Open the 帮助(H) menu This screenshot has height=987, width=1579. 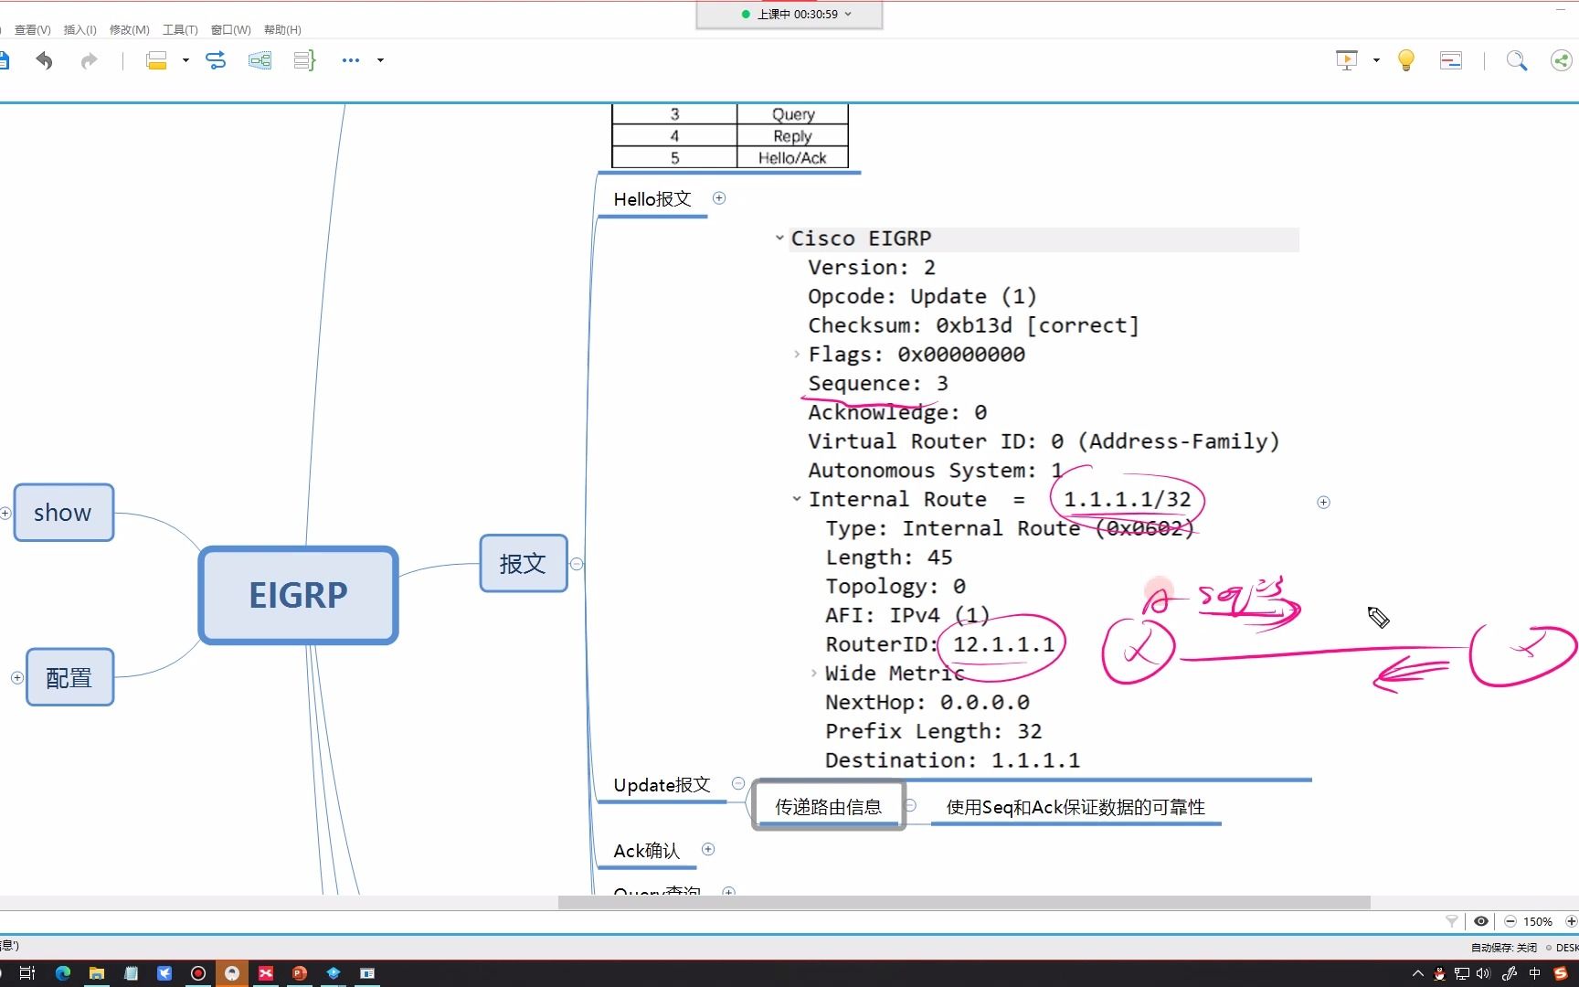point(282,30)
